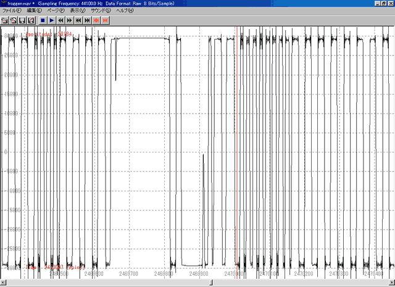Open the ヘルプ(H) menu
This screenshot has width=395, height=287.
click(125, 11)
